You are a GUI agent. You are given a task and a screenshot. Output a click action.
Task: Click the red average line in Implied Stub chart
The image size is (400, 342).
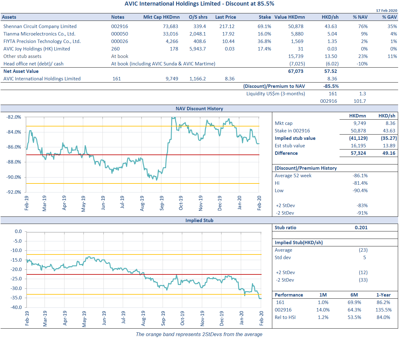tap(144, 274)
